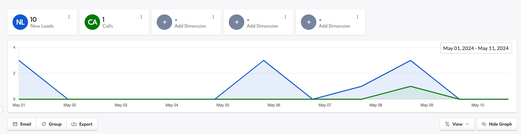Image resolution: width=521 pixels, height=134 pixels.
Task: Open first Add Dimension card kebab menu
Action: 213,17
